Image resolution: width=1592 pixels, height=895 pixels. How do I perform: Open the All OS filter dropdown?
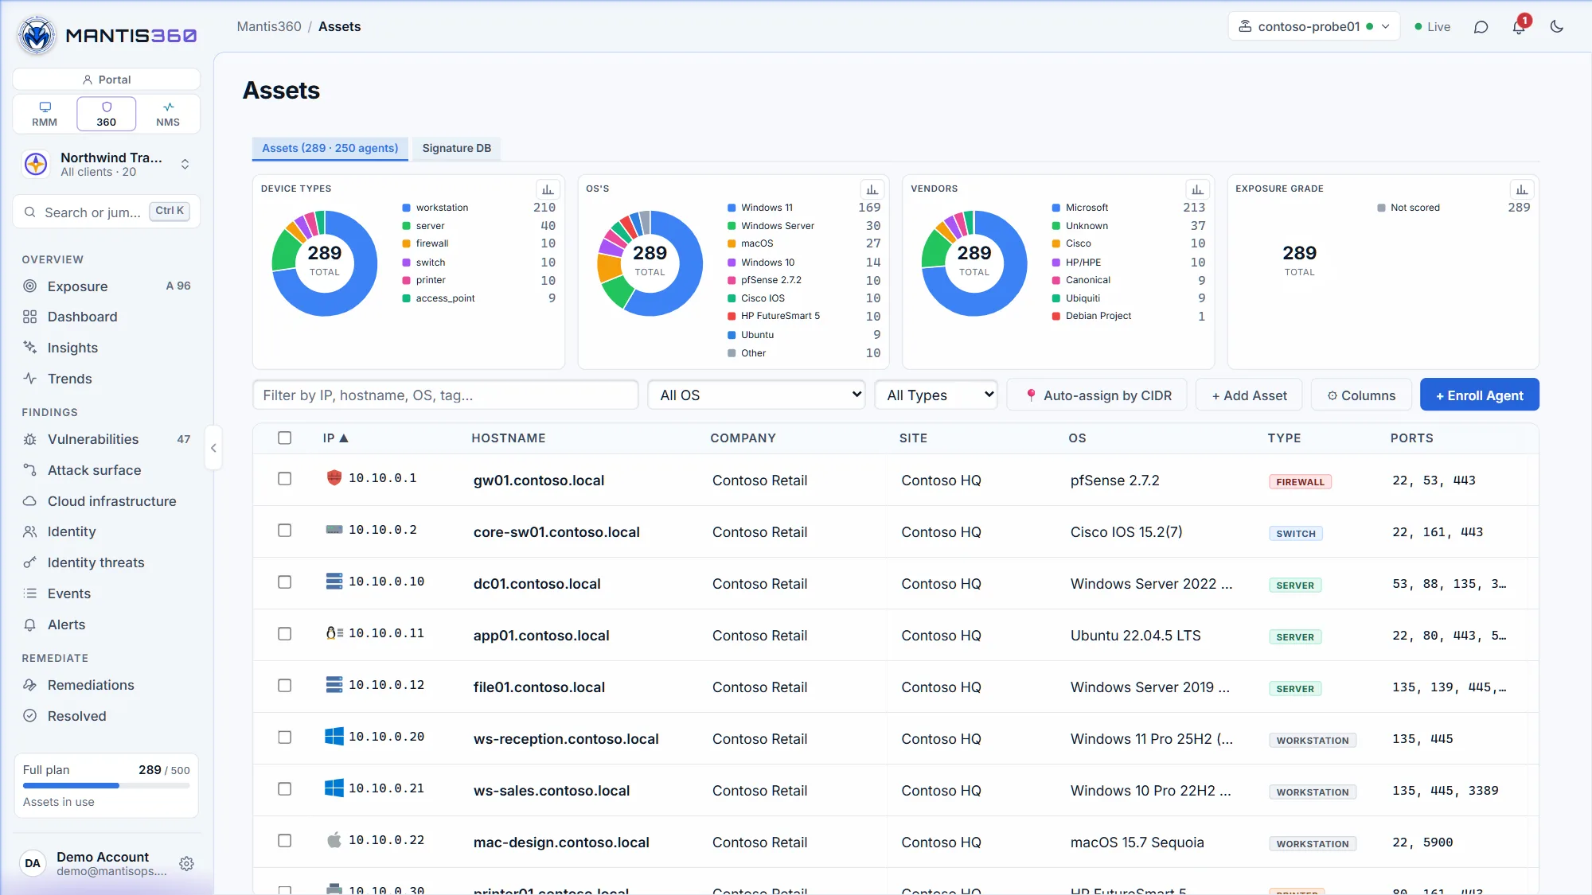pyautogui.click(x=756, y=395)
